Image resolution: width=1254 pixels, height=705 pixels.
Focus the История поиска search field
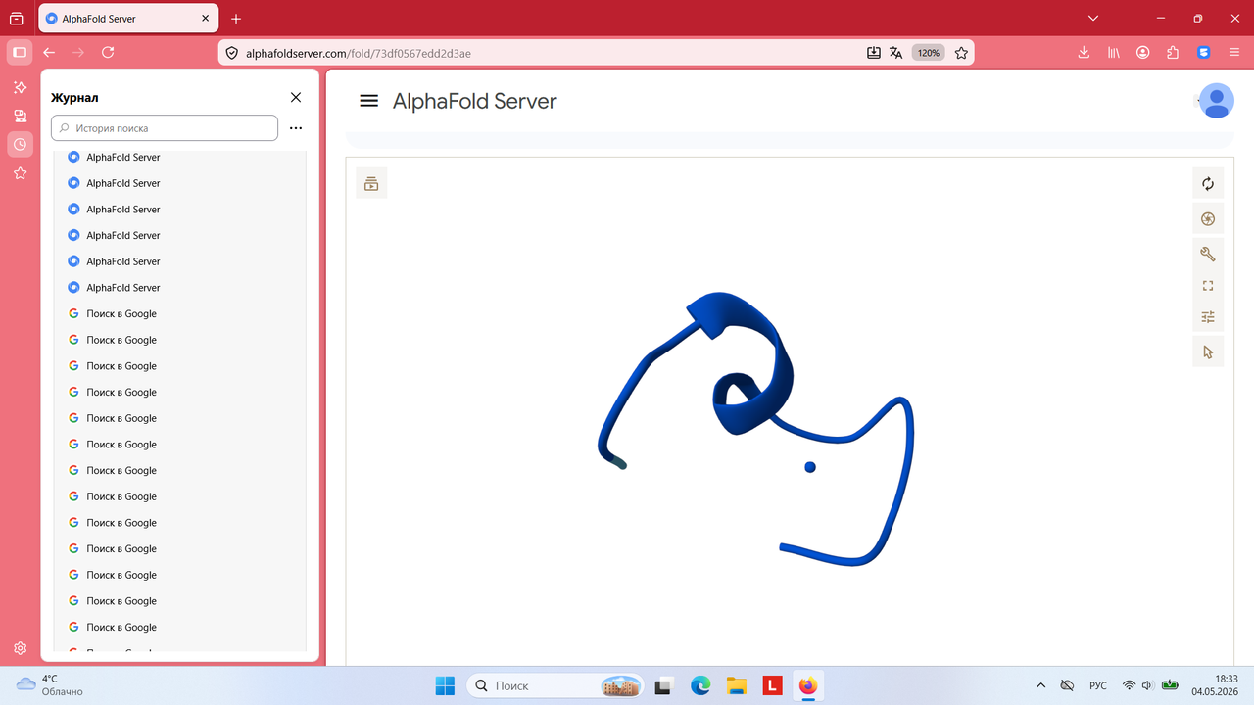165,128
